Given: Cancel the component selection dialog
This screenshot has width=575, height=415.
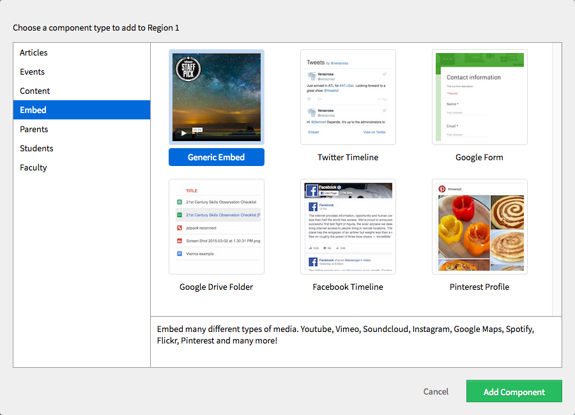Looking at the screenshot, I should 436,391.
